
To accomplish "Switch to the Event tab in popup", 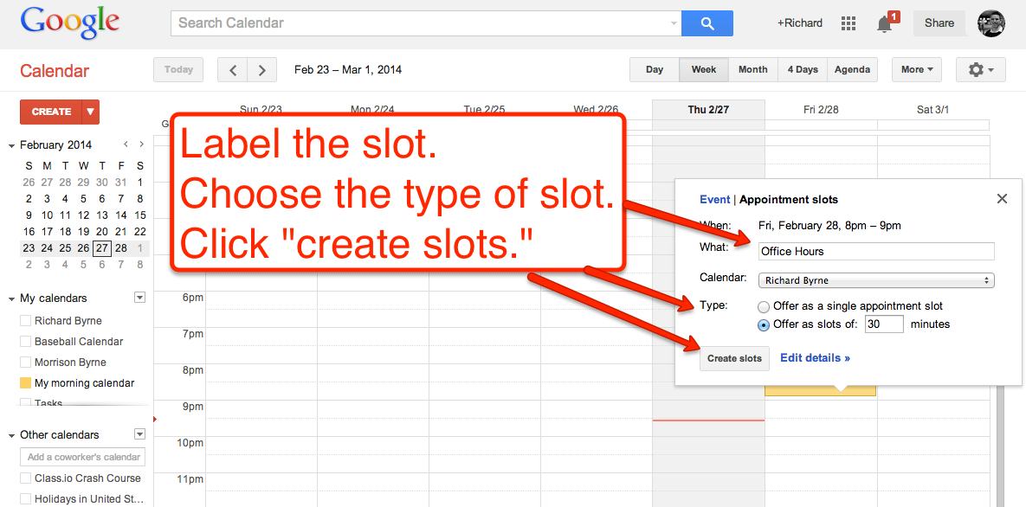I will click(714, 200).
